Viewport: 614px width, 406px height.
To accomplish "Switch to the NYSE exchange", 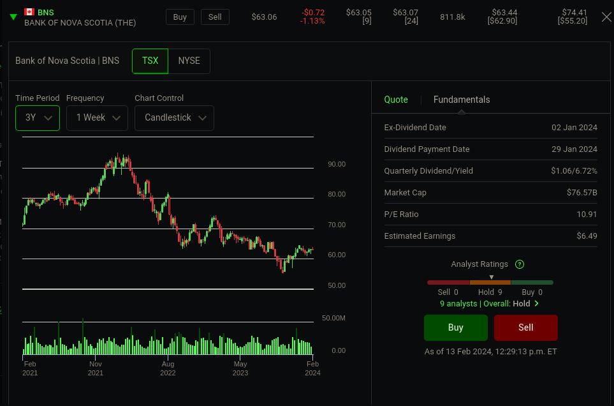I will click(189, 61).
